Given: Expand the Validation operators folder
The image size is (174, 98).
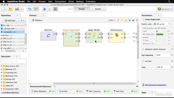Looking at the screenshot, I should click(x=2, y=82).
